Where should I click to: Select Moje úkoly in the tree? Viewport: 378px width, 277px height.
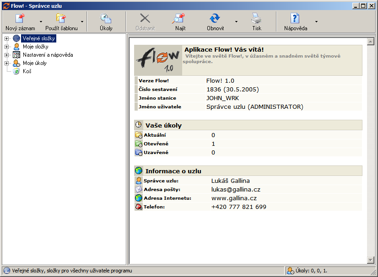tap(35, 63)
